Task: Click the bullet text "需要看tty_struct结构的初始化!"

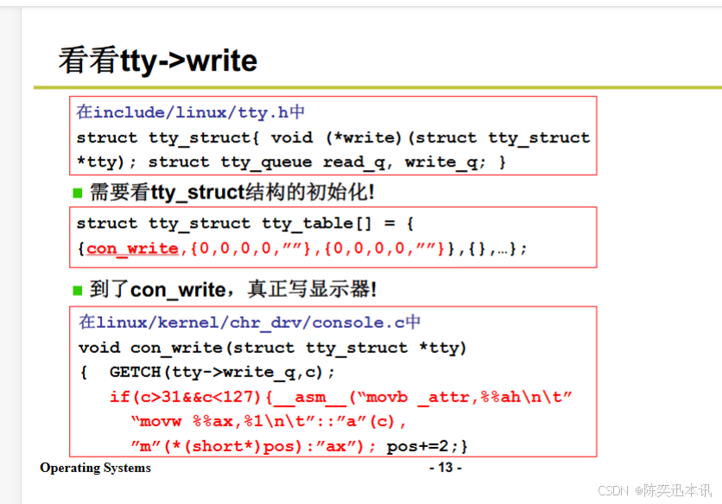Action: pyautogui.click(x=232, y=192)
